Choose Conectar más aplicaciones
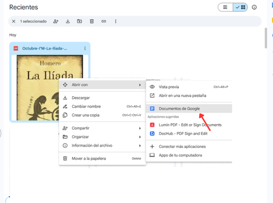 click(x=189, y=146)
